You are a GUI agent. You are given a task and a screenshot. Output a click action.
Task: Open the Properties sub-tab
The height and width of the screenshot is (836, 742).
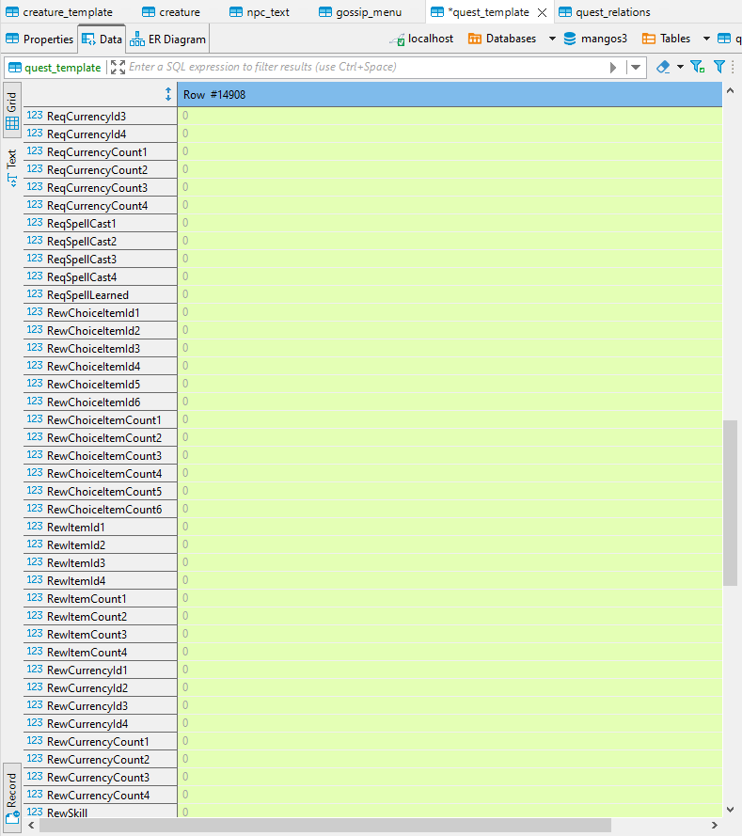coord(39,39)
